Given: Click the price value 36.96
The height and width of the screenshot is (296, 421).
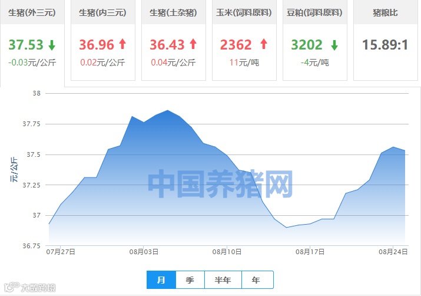Looking at the screenshot, I should click(x=97, y=45).
